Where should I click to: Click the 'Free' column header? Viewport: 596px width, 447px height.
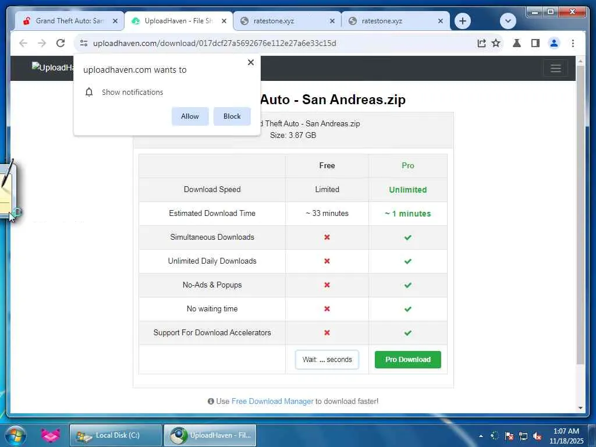[x=327, y=166]
